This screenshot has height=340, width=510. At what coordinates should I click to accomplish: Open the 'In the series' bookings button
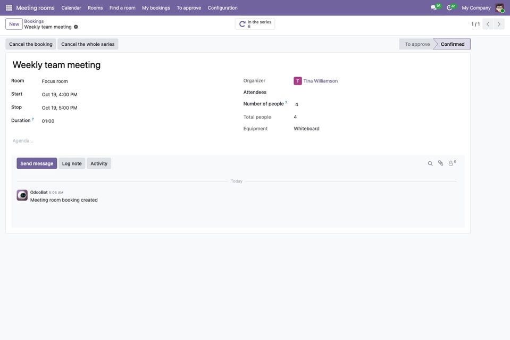pos(255,24)
